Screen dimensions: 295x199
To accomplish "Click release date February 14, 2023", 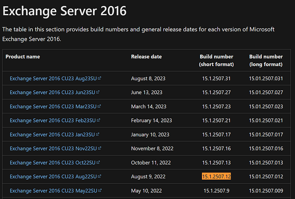I will 151,120.
